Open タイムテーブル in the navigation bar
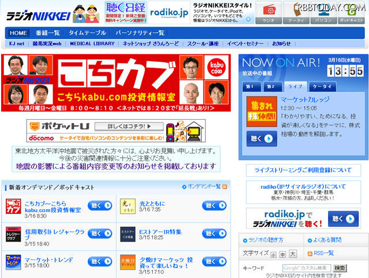The height and width of the screenshot is (278, 369). click(x=87, y=33)
